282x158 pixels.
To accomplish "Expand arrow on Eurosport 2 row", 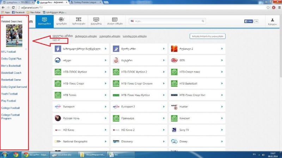I will pyautogui.click(x=164, y=107).
